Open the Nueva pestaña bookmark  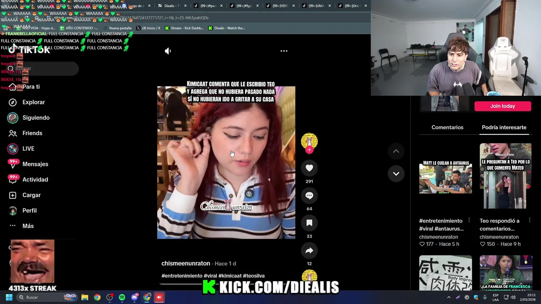click(x=118, y=28)
